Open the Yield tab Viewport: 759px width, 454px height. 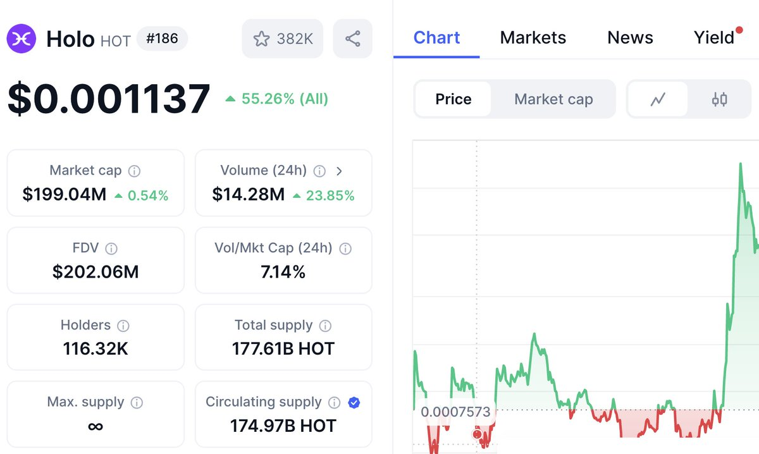point(714,38)
